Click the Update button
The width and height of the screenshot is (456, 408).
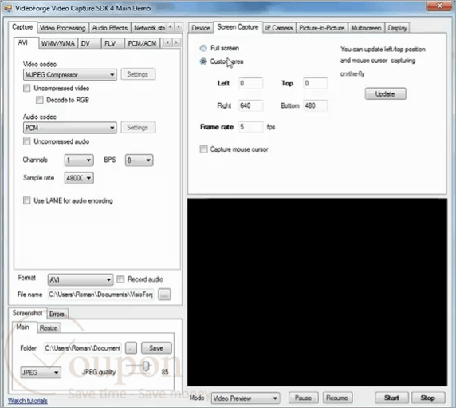pyautogui.click(x=385, y=93)
